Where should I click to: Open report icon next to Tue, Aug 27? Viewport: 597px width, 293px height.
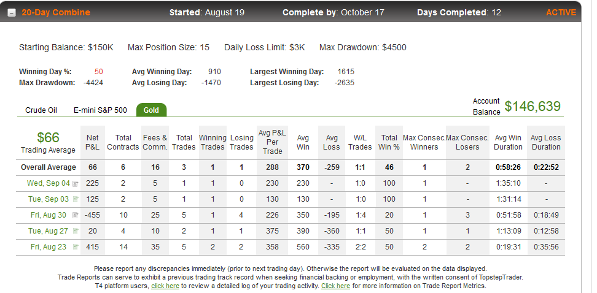click(x=76, y=231)
